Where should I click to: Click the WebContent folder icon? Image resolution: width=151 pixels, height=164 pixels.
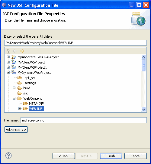(x=20, y=98)
